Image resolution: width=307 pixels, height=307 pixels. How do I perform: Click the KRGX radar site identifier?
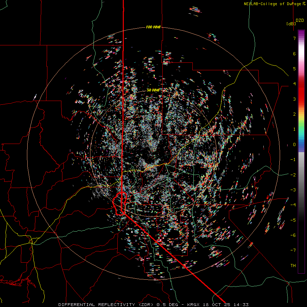click(x=194, y=305)
